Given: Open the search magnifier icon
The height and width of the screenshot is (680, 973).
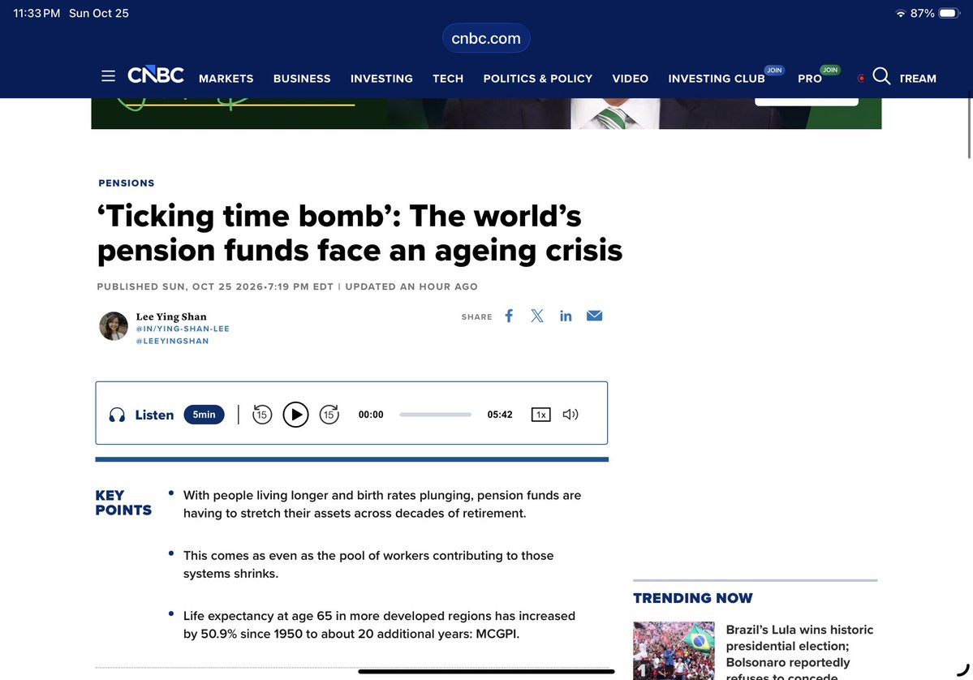Looking at the screenshot, I should pos(881,76).
